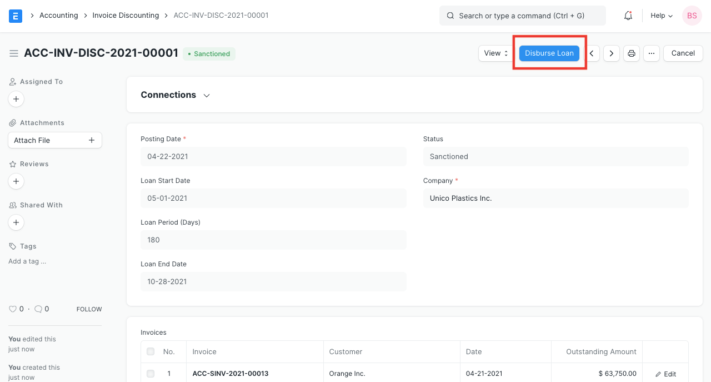This screenshot has width=711, height=382.
Task: Check the select-all checkbox in Invoices table
Action: [150, 351]
